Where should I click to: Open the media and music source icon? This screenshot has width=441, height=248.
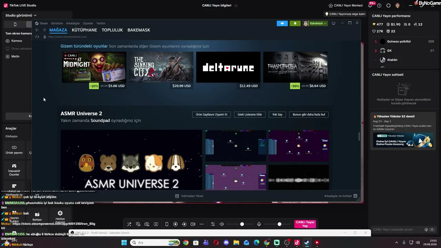(x=138, y=224)
